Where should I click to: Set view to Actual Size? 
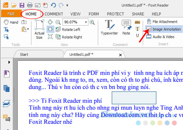point(39,29)
